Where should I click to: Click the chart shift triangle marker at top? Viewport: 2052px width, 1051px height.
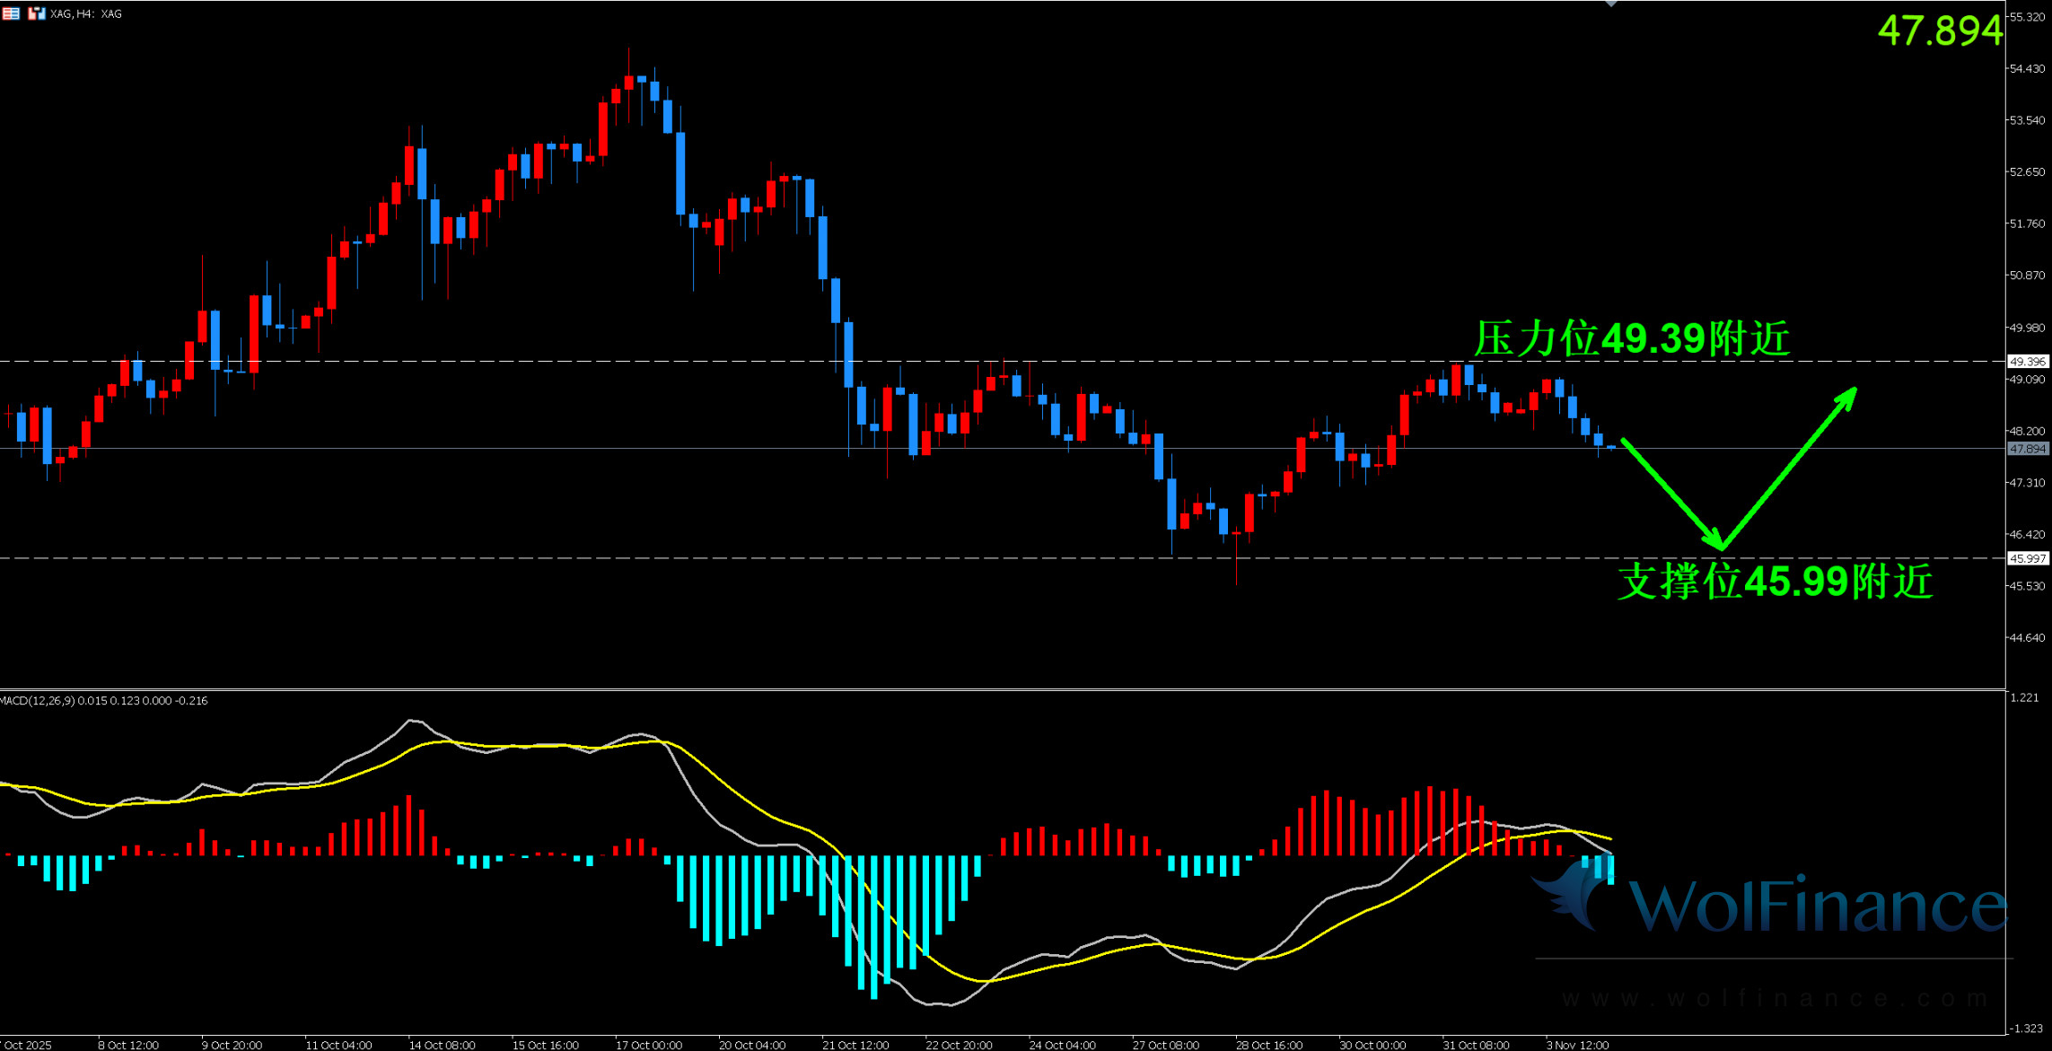[x=1611, y=4]
